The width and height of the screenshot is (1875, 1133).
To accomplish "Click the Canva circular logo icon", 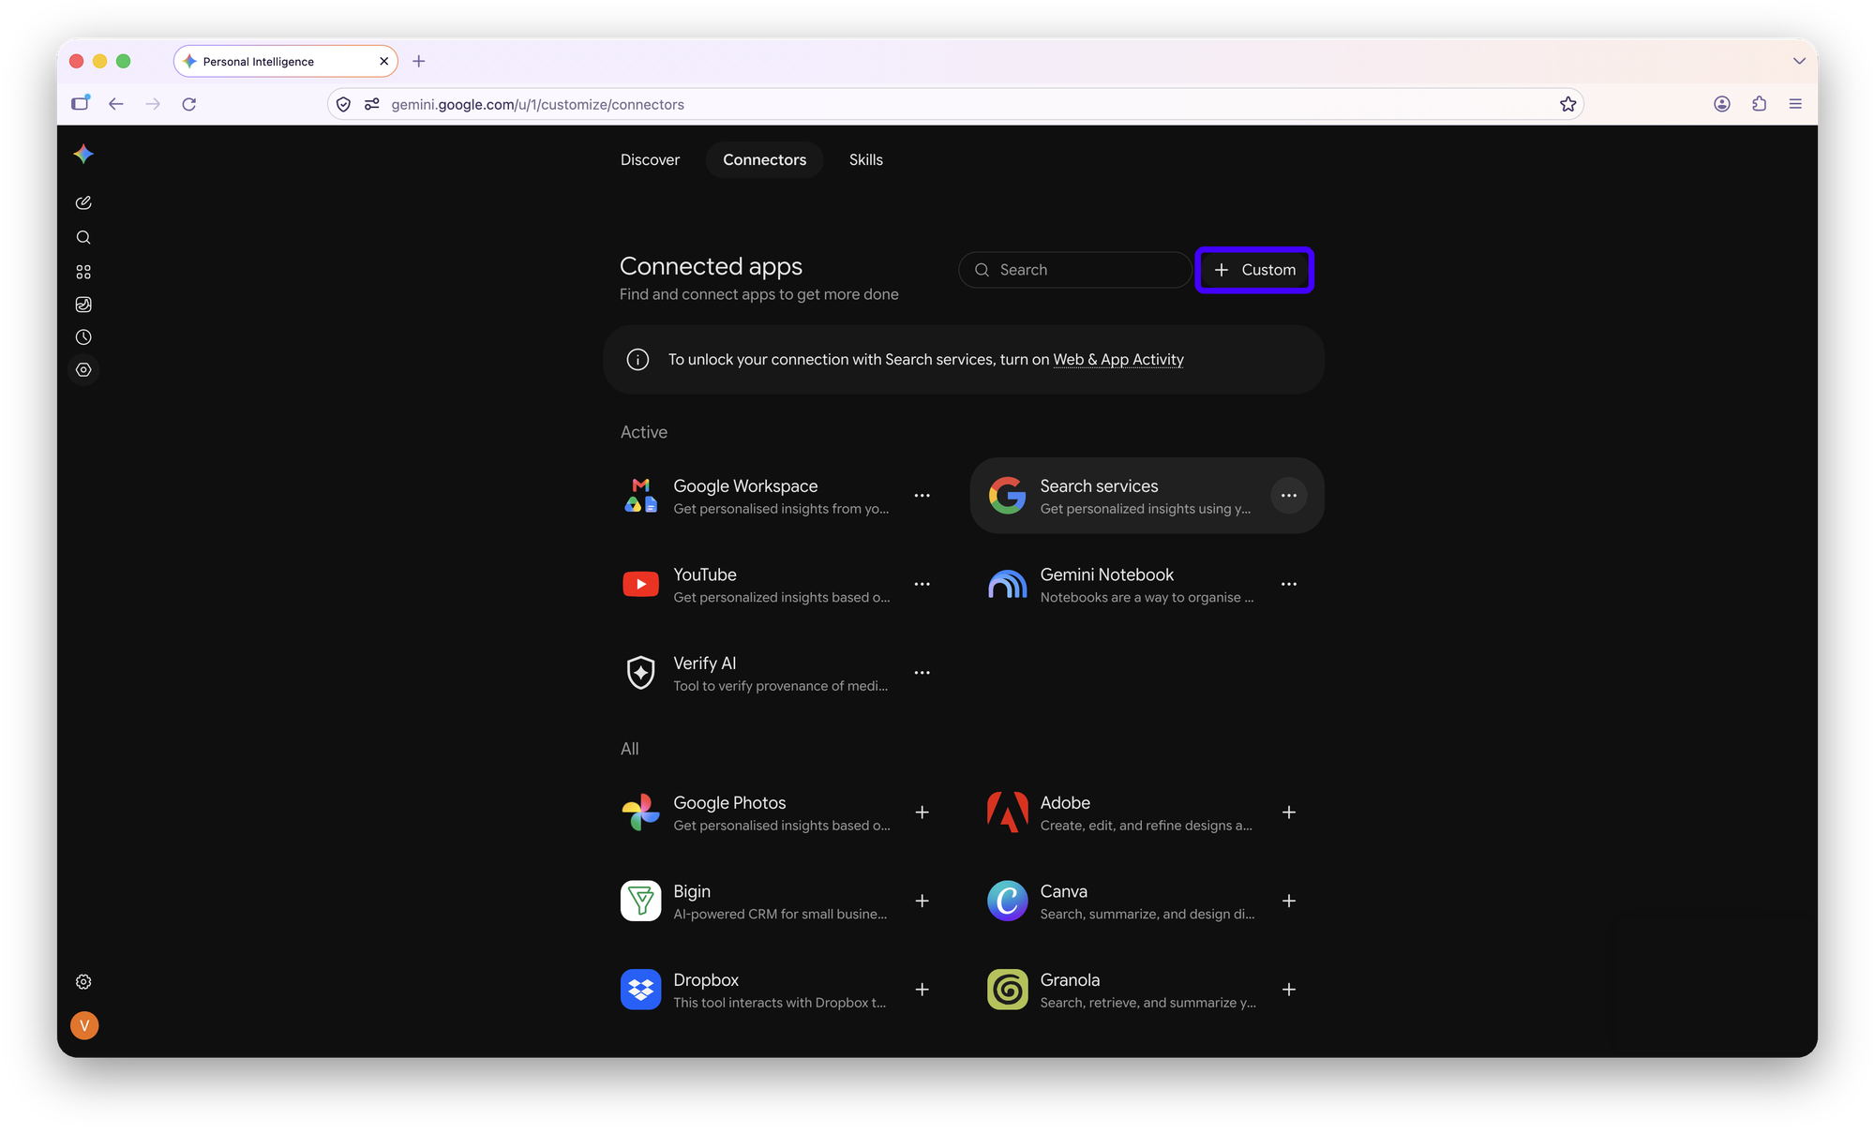I will (1008, 901).
